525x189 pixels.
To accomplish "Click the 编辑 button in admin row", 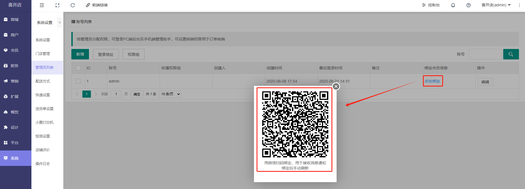I will coord(485,82).
